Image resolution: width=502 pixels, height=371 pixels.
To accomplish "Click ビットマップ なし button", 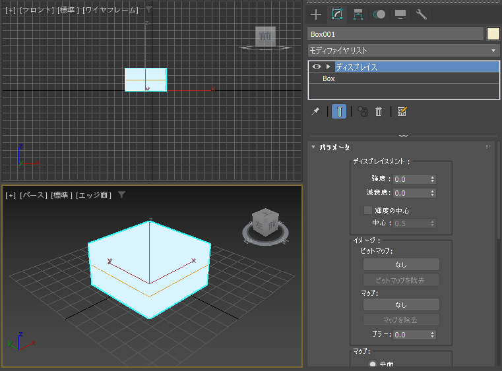I will coord(401,264).
